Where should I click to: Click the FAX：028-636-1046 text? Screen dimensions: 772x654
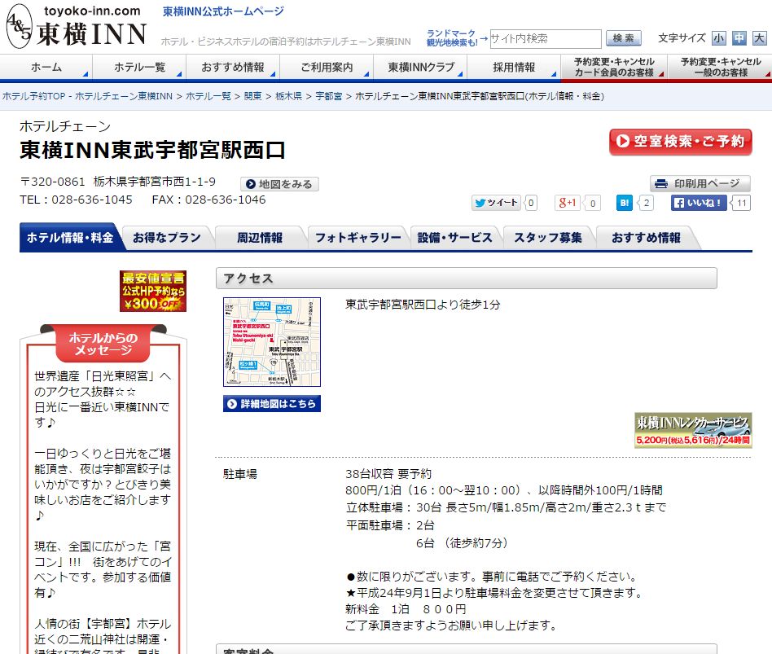pos(208,200)
